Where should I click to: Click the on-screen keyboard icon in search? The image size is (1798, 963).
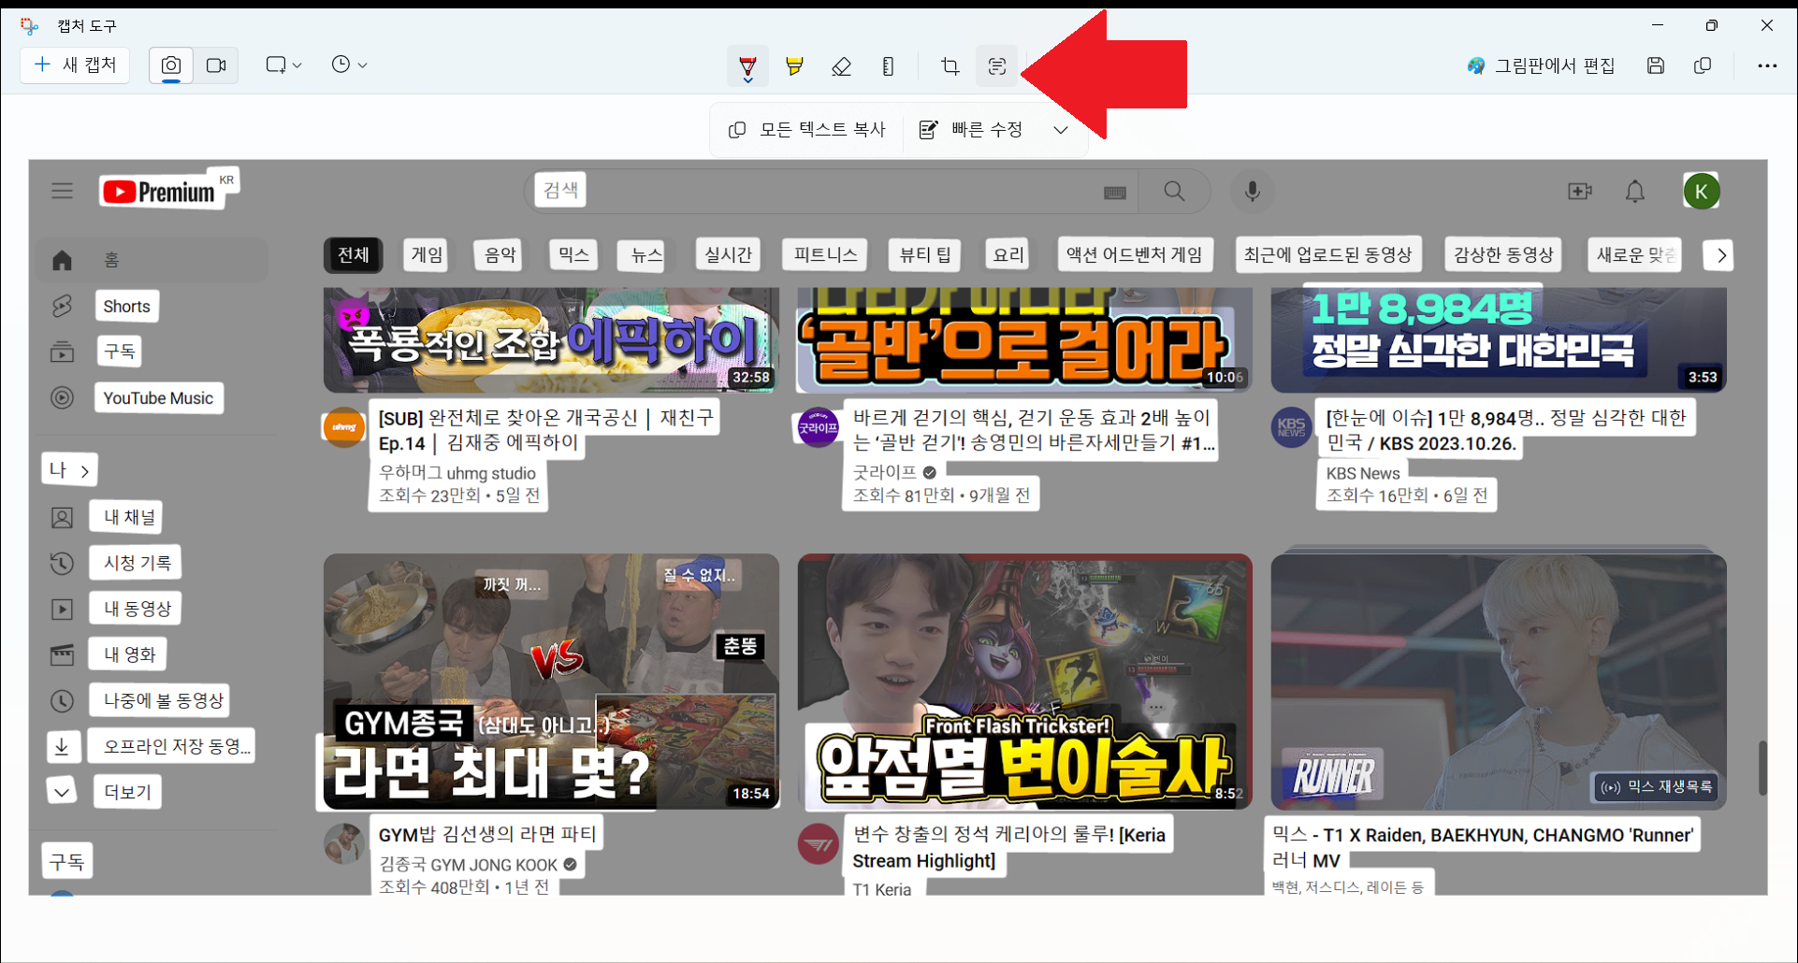pos(1115,193)
